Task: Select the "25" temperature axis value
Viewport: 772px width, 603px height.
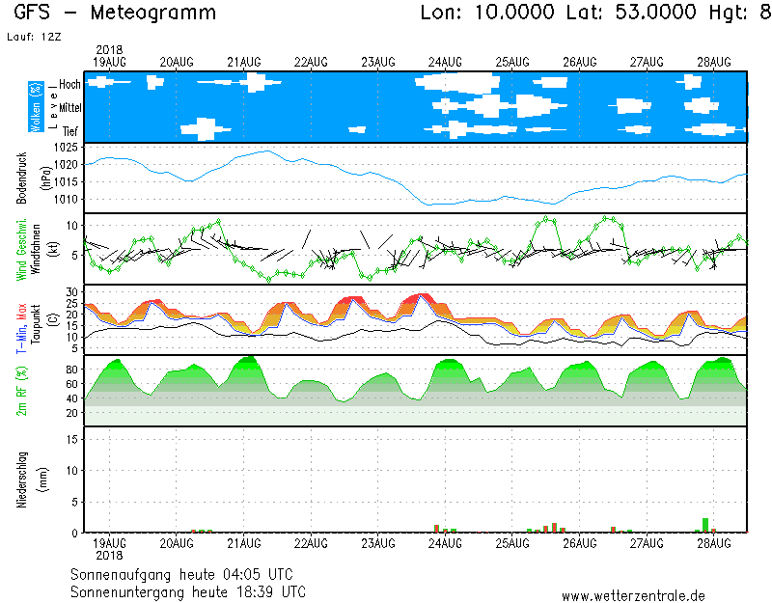Action: pyautogui.click(x=73, y=303)
